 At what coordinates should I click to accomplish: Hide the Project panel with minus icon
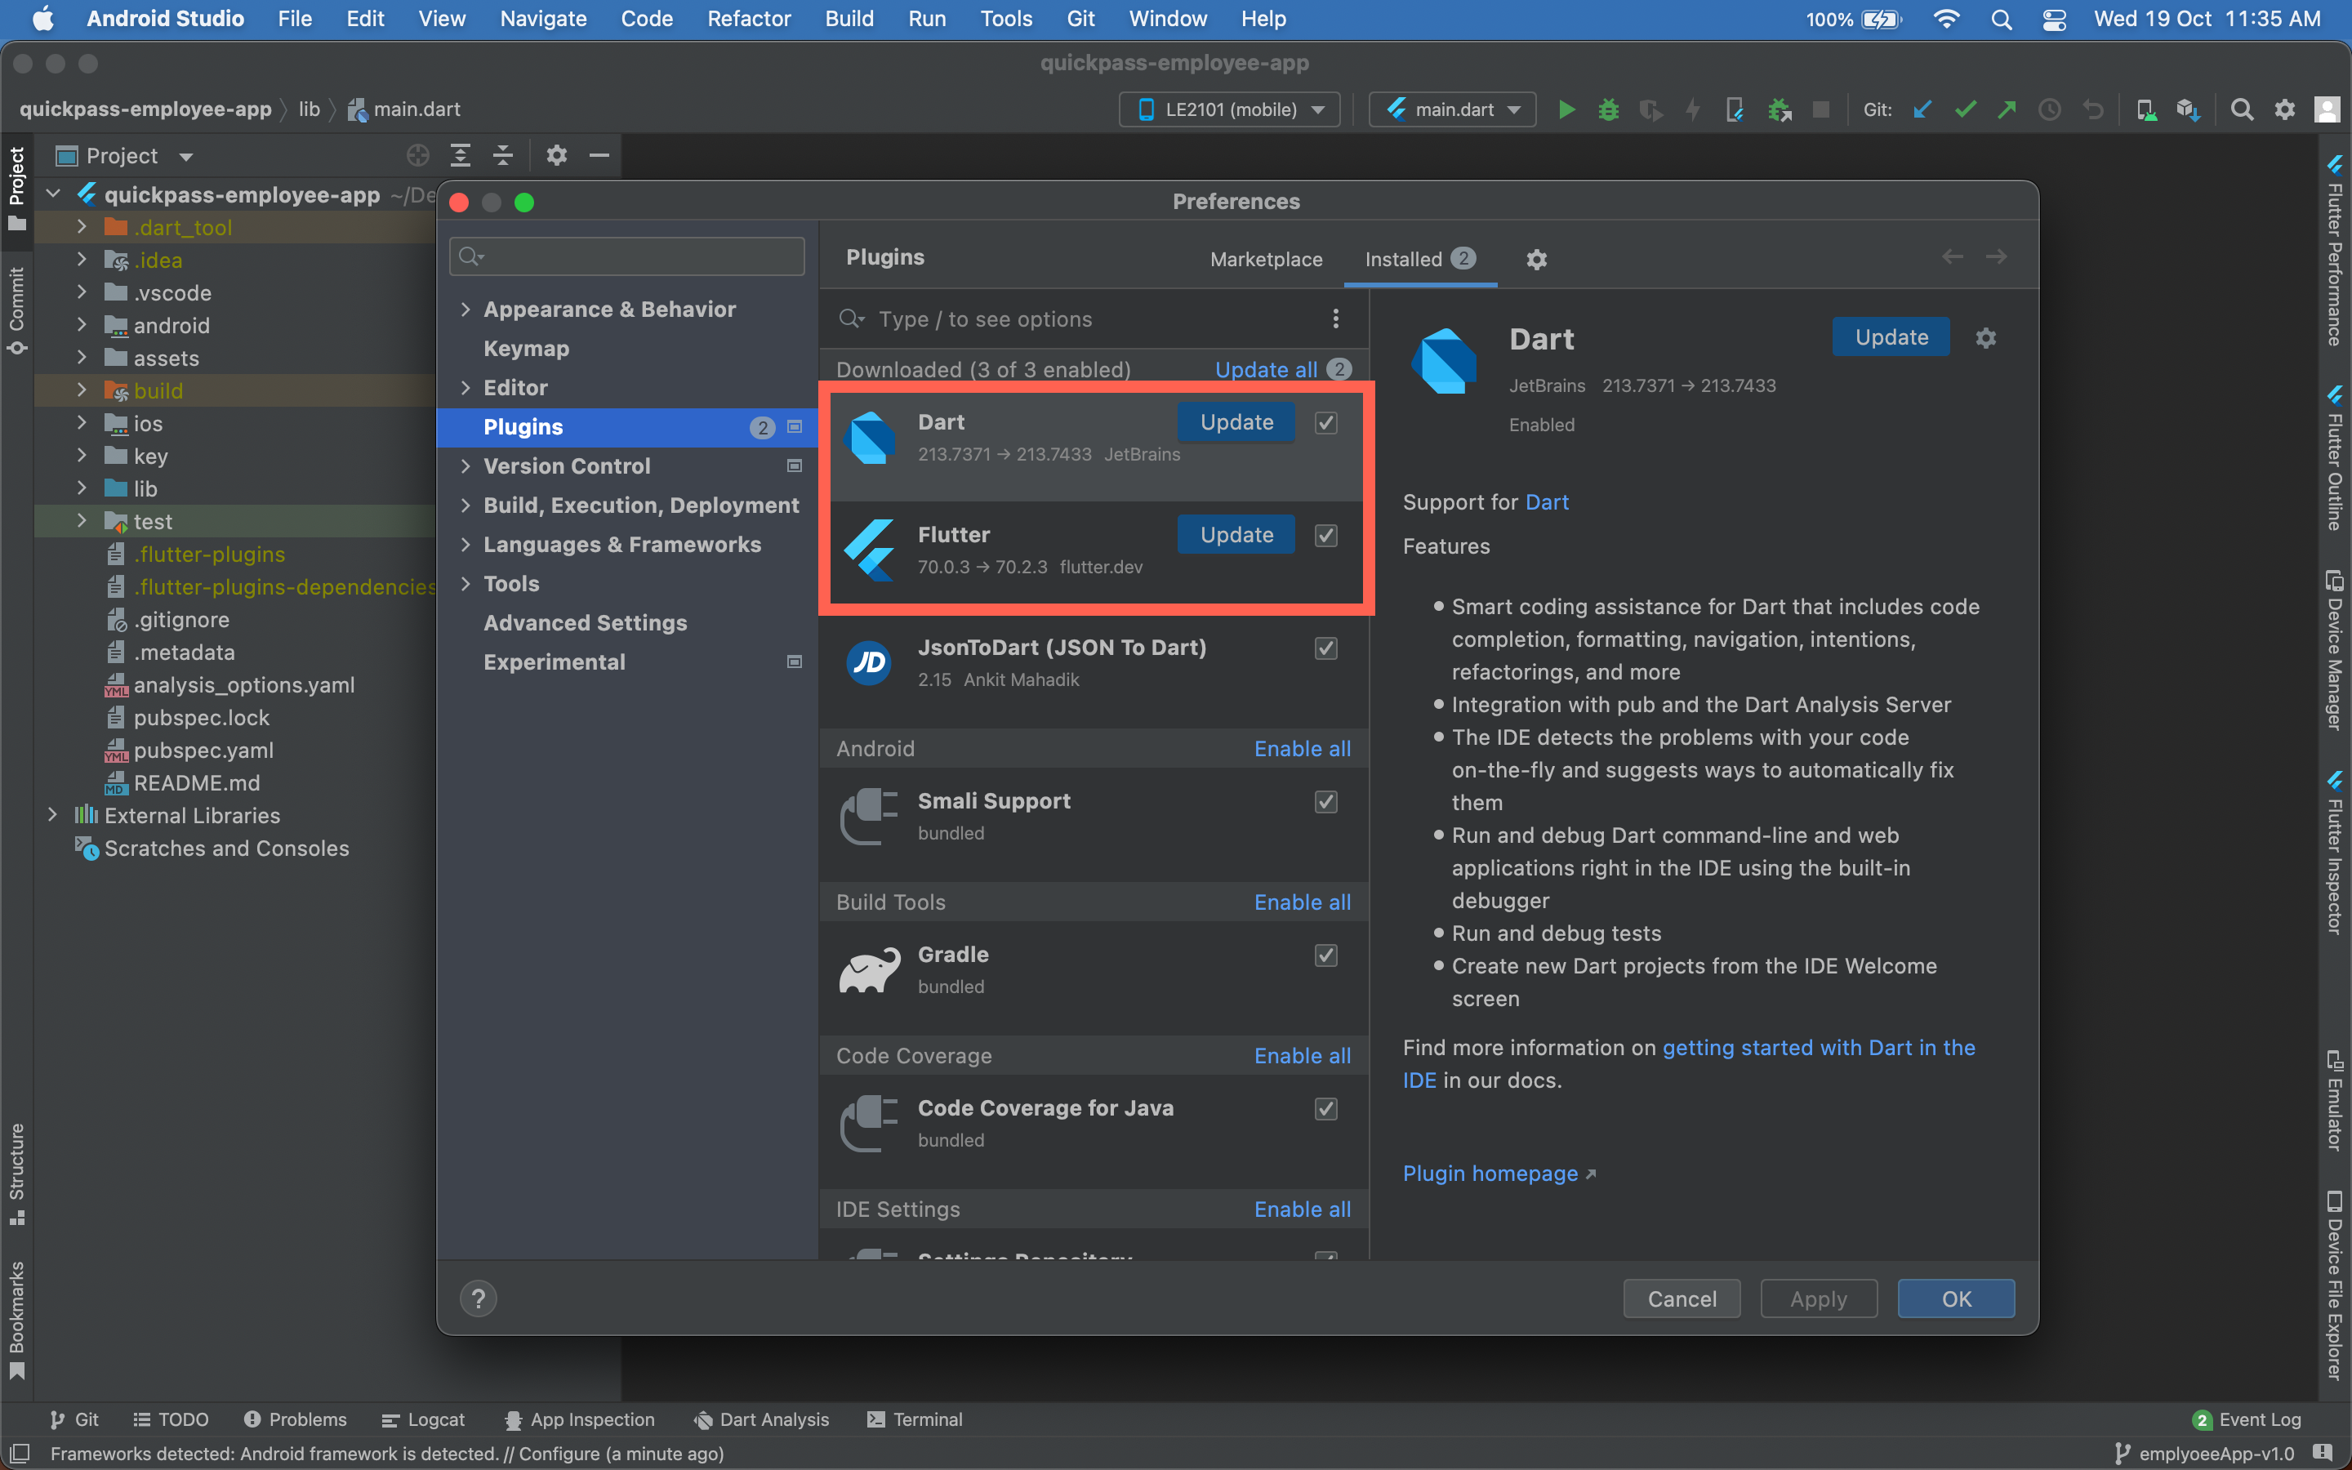(599, 155)
